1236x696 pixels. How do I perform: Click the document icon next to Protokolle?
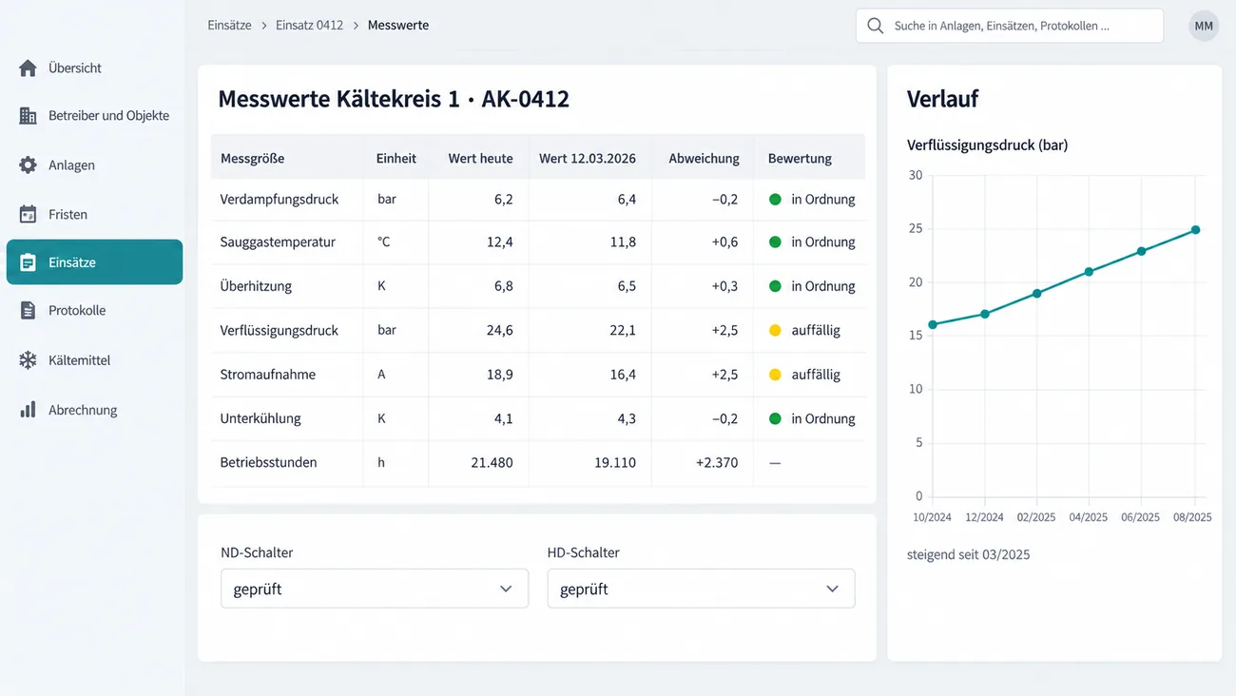pos(29,311)
